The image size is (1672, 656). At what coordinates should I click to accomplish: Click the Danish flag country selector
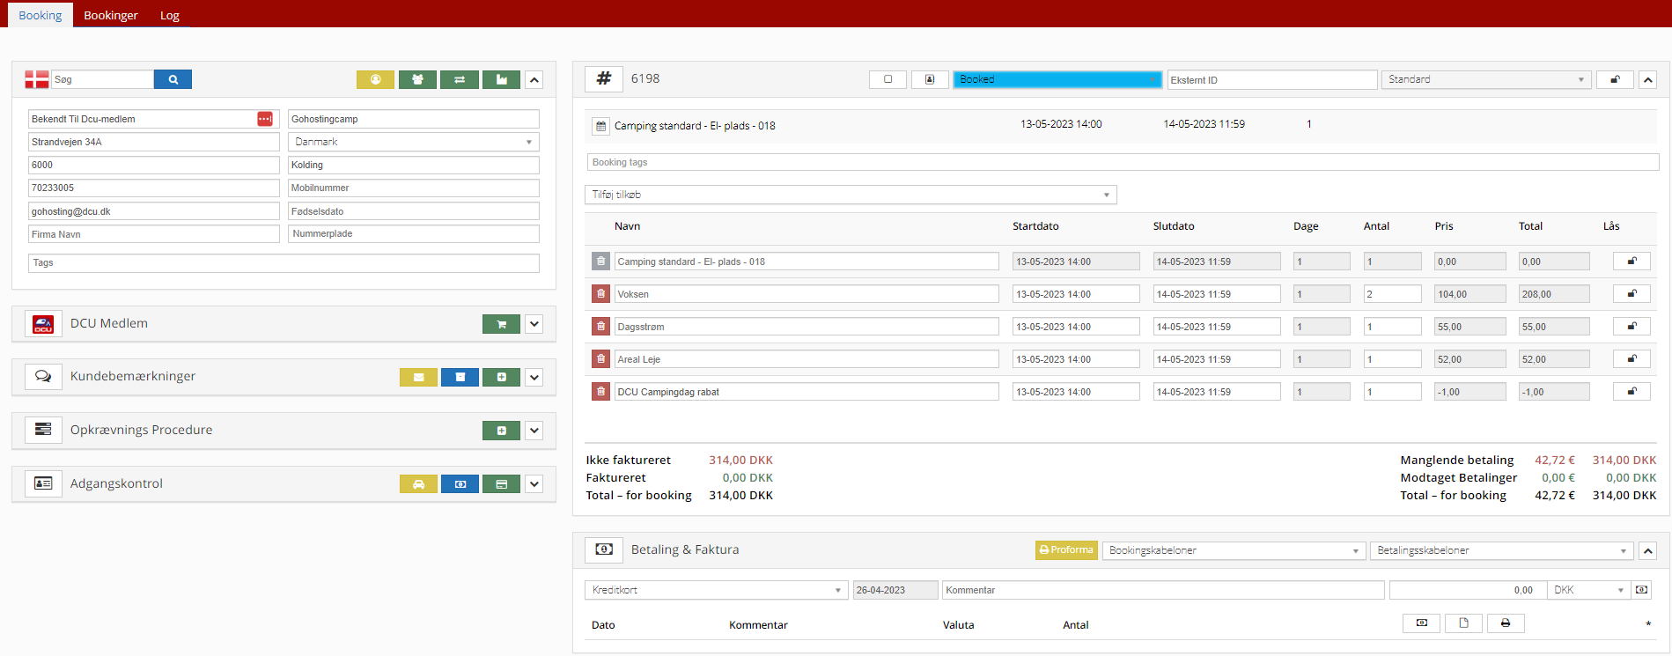click(x=37, y=79)
